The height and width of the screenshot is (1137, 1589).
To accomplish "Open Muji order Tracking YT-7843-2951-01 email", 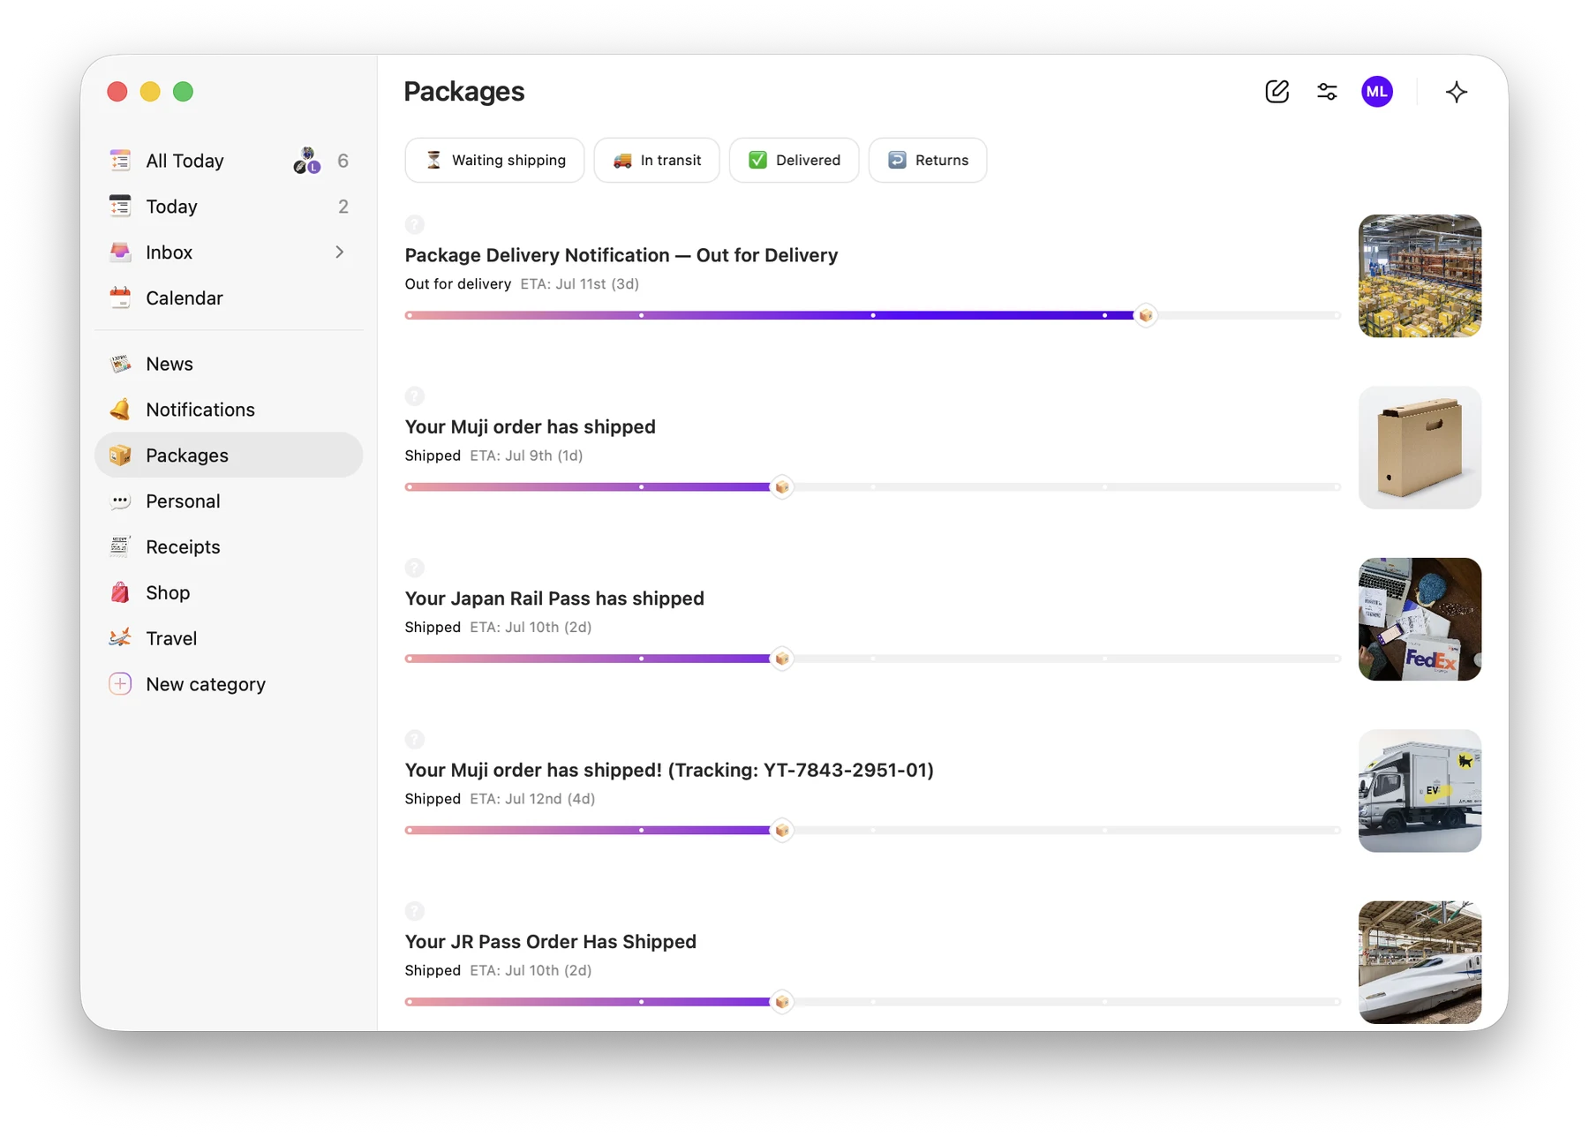I will tap(669, 770).
